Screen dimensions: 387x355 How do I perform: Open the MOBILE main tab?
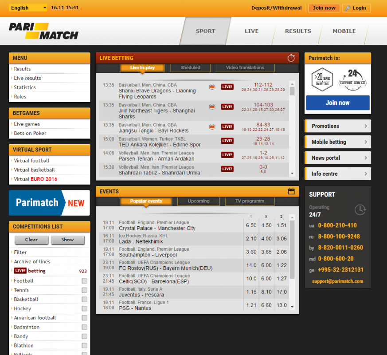(344, 31)
